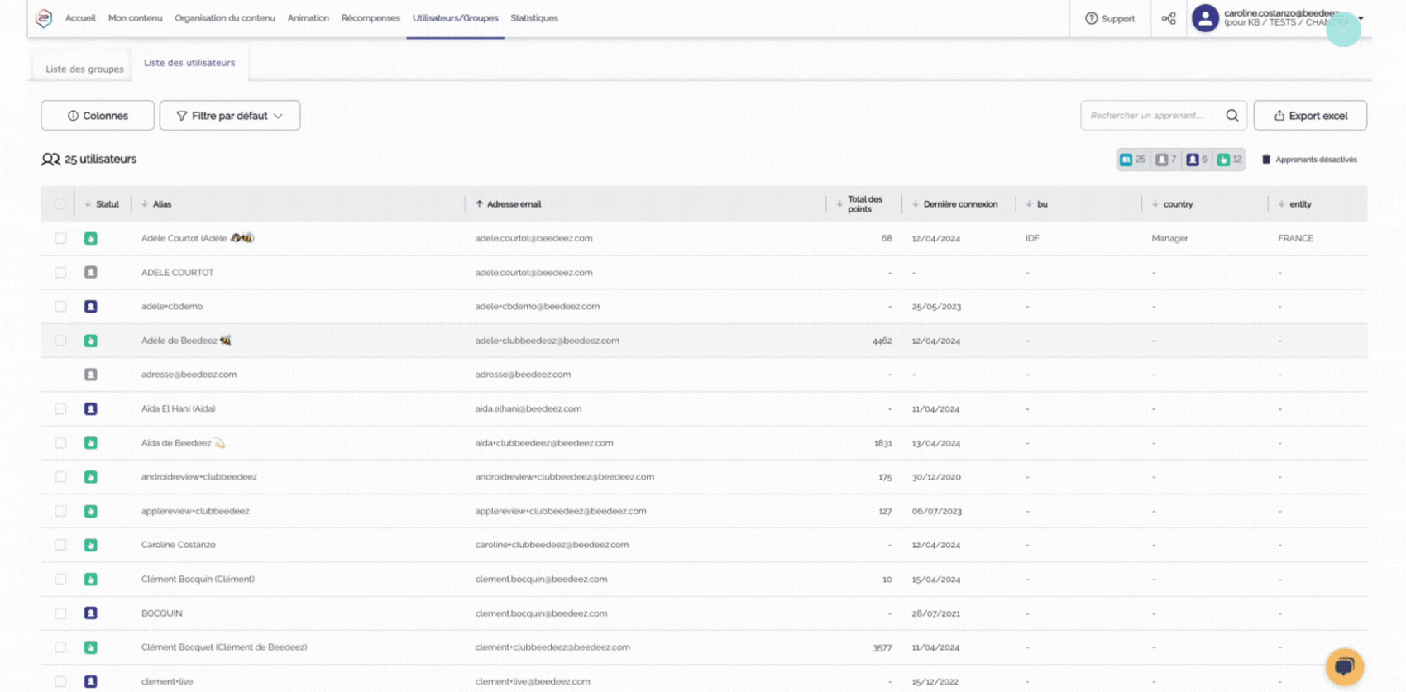Image resolution: width=1406 pixels, height=692 pixels.
Task: Open the chat support bubble
Action: [x=1344, y=666]
